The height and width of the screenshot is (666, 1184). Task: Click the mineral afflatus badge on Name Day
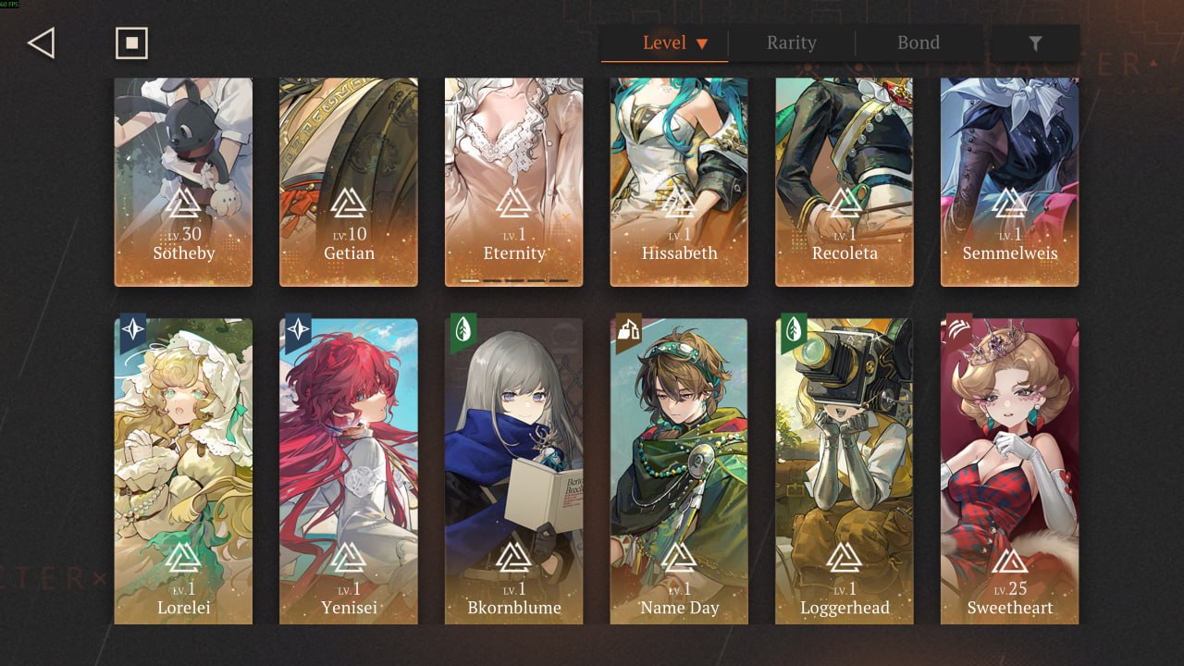point(629,331)
